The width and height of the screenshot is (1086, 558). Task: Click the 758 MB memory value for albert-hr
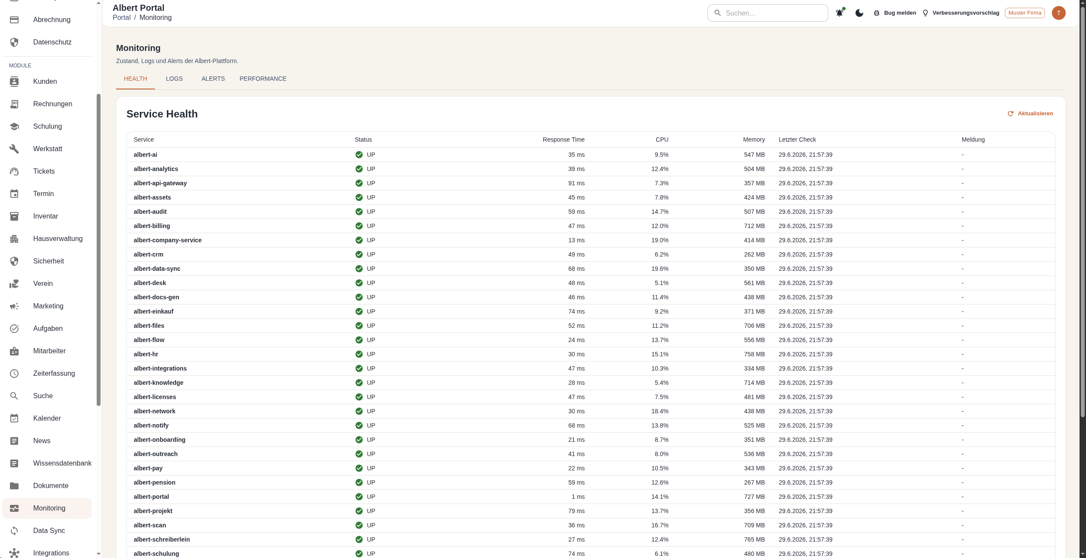coord(755,354)
